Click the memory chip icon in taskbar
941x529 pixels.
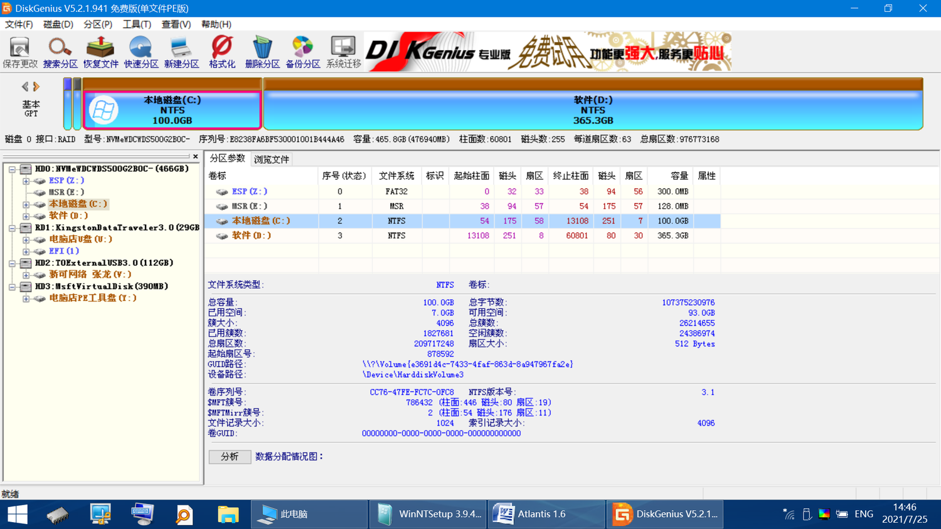tap(58, 515)
